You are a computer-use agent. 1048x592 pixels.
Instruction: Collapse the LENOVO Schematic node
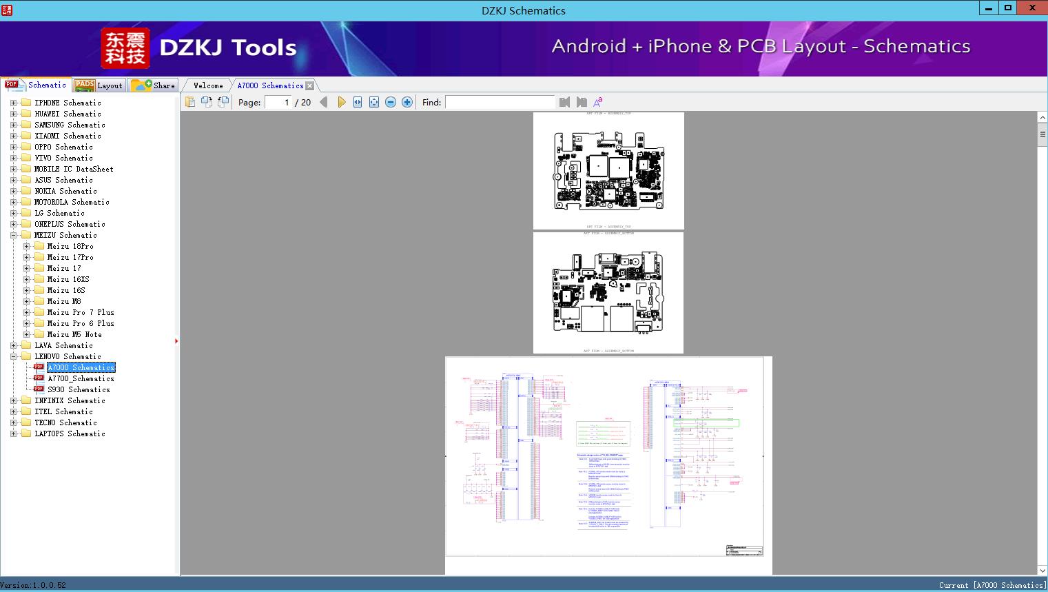[x=13, y=356]
